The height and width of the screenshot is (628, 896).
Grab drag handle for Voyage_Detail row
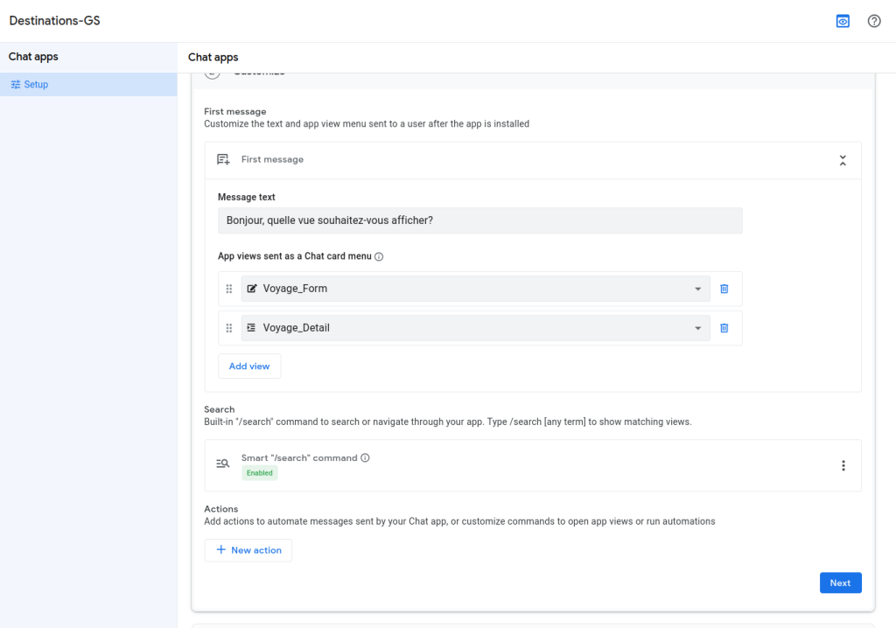[229, 328]
